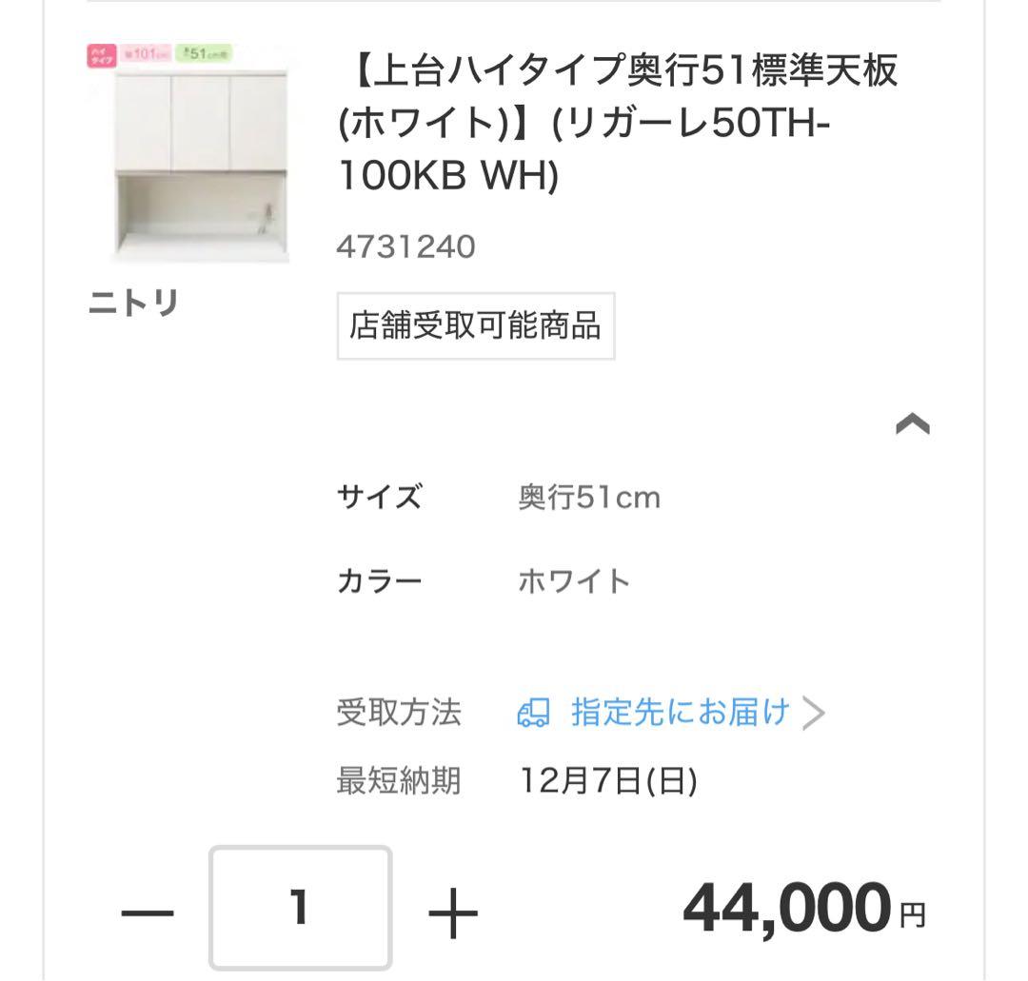Open the product title リガーレ50TH-100KB link
This screenshot has width=1028, height=981.
point(619,124)
